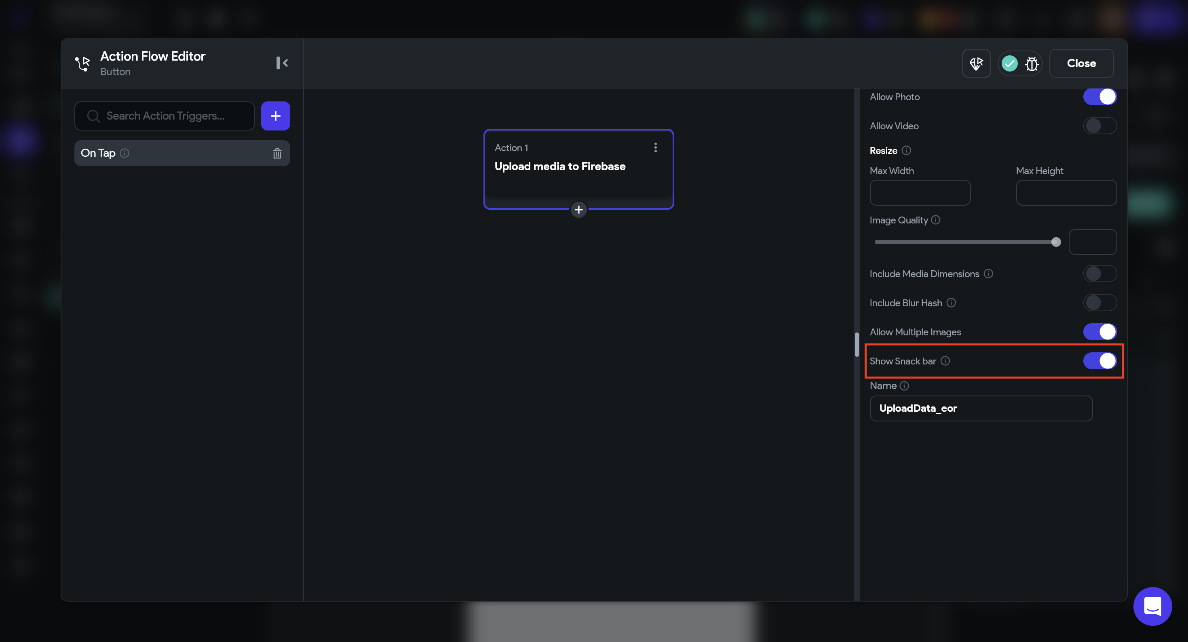
Task: Show info for Image Quality
Action: tap(935, 220)
